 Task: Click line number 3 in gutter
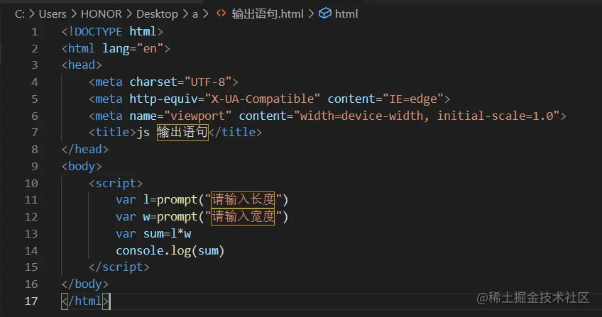tap(35, 65)
